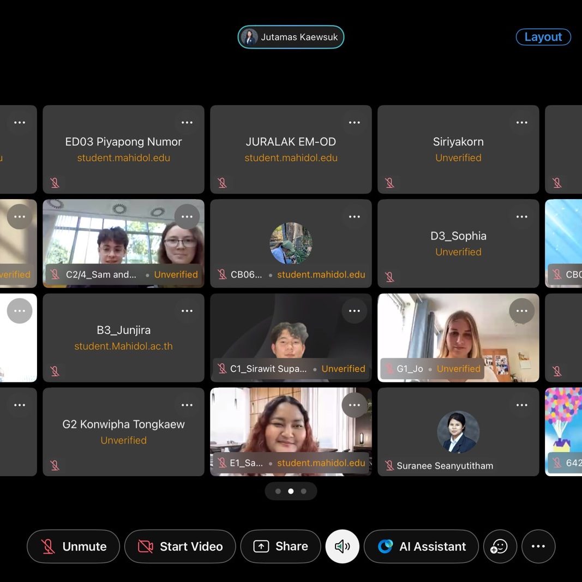582x582 pixels.
Task: Open three-dot menu on D3_Sophia tile
Action: tap(522, 217)
